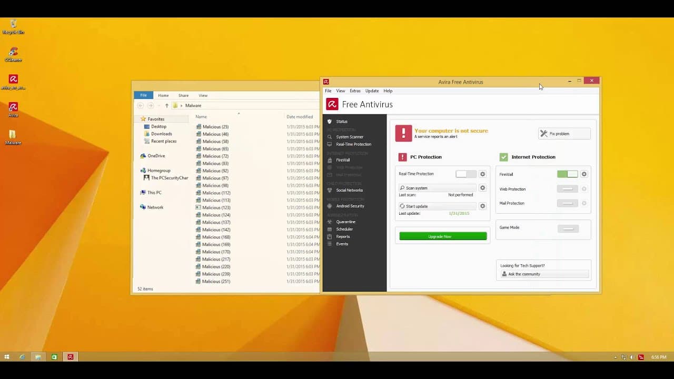Open the Avira File menu
The width and height of the screenshot is (674, 379).
tap(328, 91)
